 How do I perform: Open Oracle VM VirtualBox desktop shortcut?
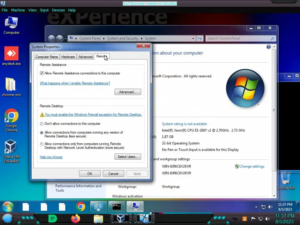click(x=11, y=151)
